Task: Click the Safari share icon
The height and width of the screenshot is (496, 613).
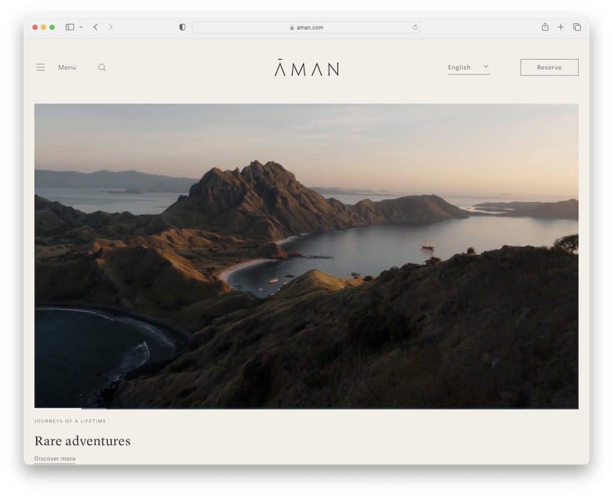Action: tap(545, 26)
